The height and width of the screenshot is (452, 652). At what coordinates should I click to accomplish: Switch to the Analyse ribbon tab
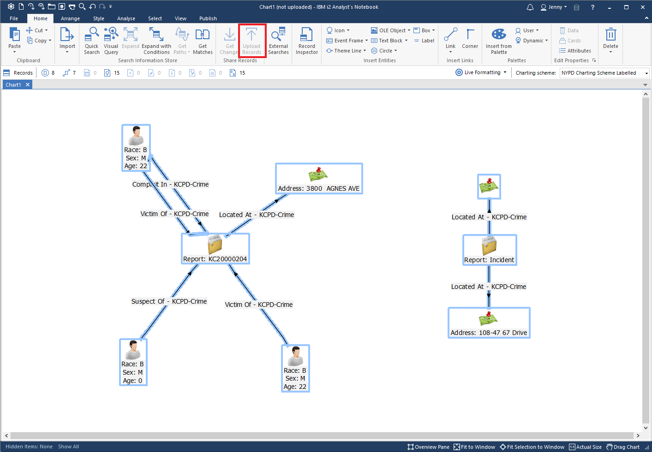tap(126, 18)
